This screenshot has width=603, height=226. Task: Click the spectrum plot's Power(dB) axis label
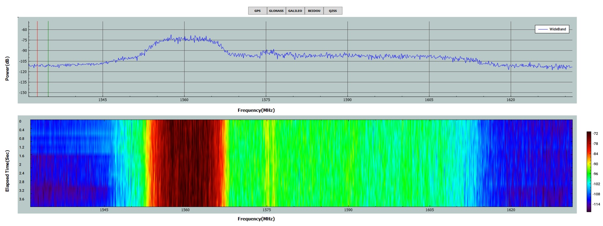(x=7, y=69)
